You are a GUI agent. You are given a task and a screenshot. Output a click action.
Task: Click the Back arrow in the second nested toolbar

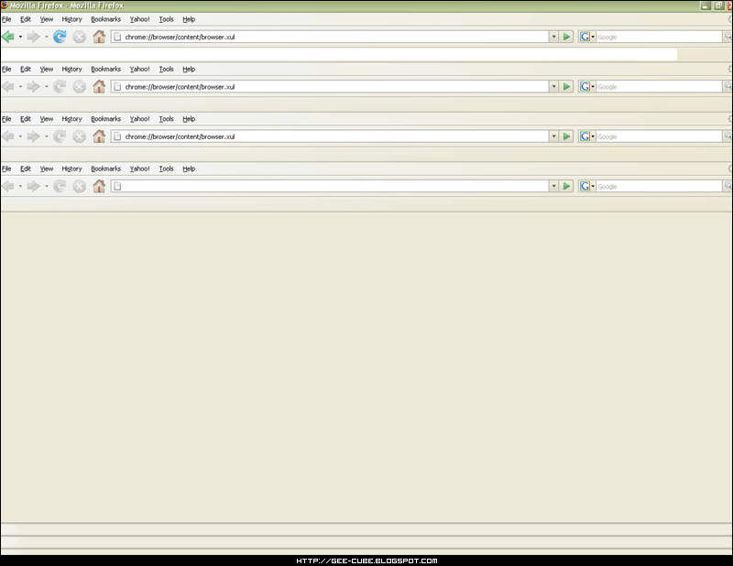[8, 86]
